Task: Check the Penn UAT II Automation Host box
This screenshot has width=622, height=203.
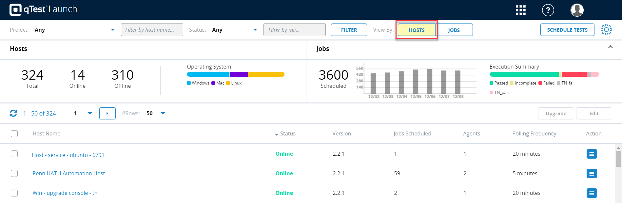Action: pos(14,173)
